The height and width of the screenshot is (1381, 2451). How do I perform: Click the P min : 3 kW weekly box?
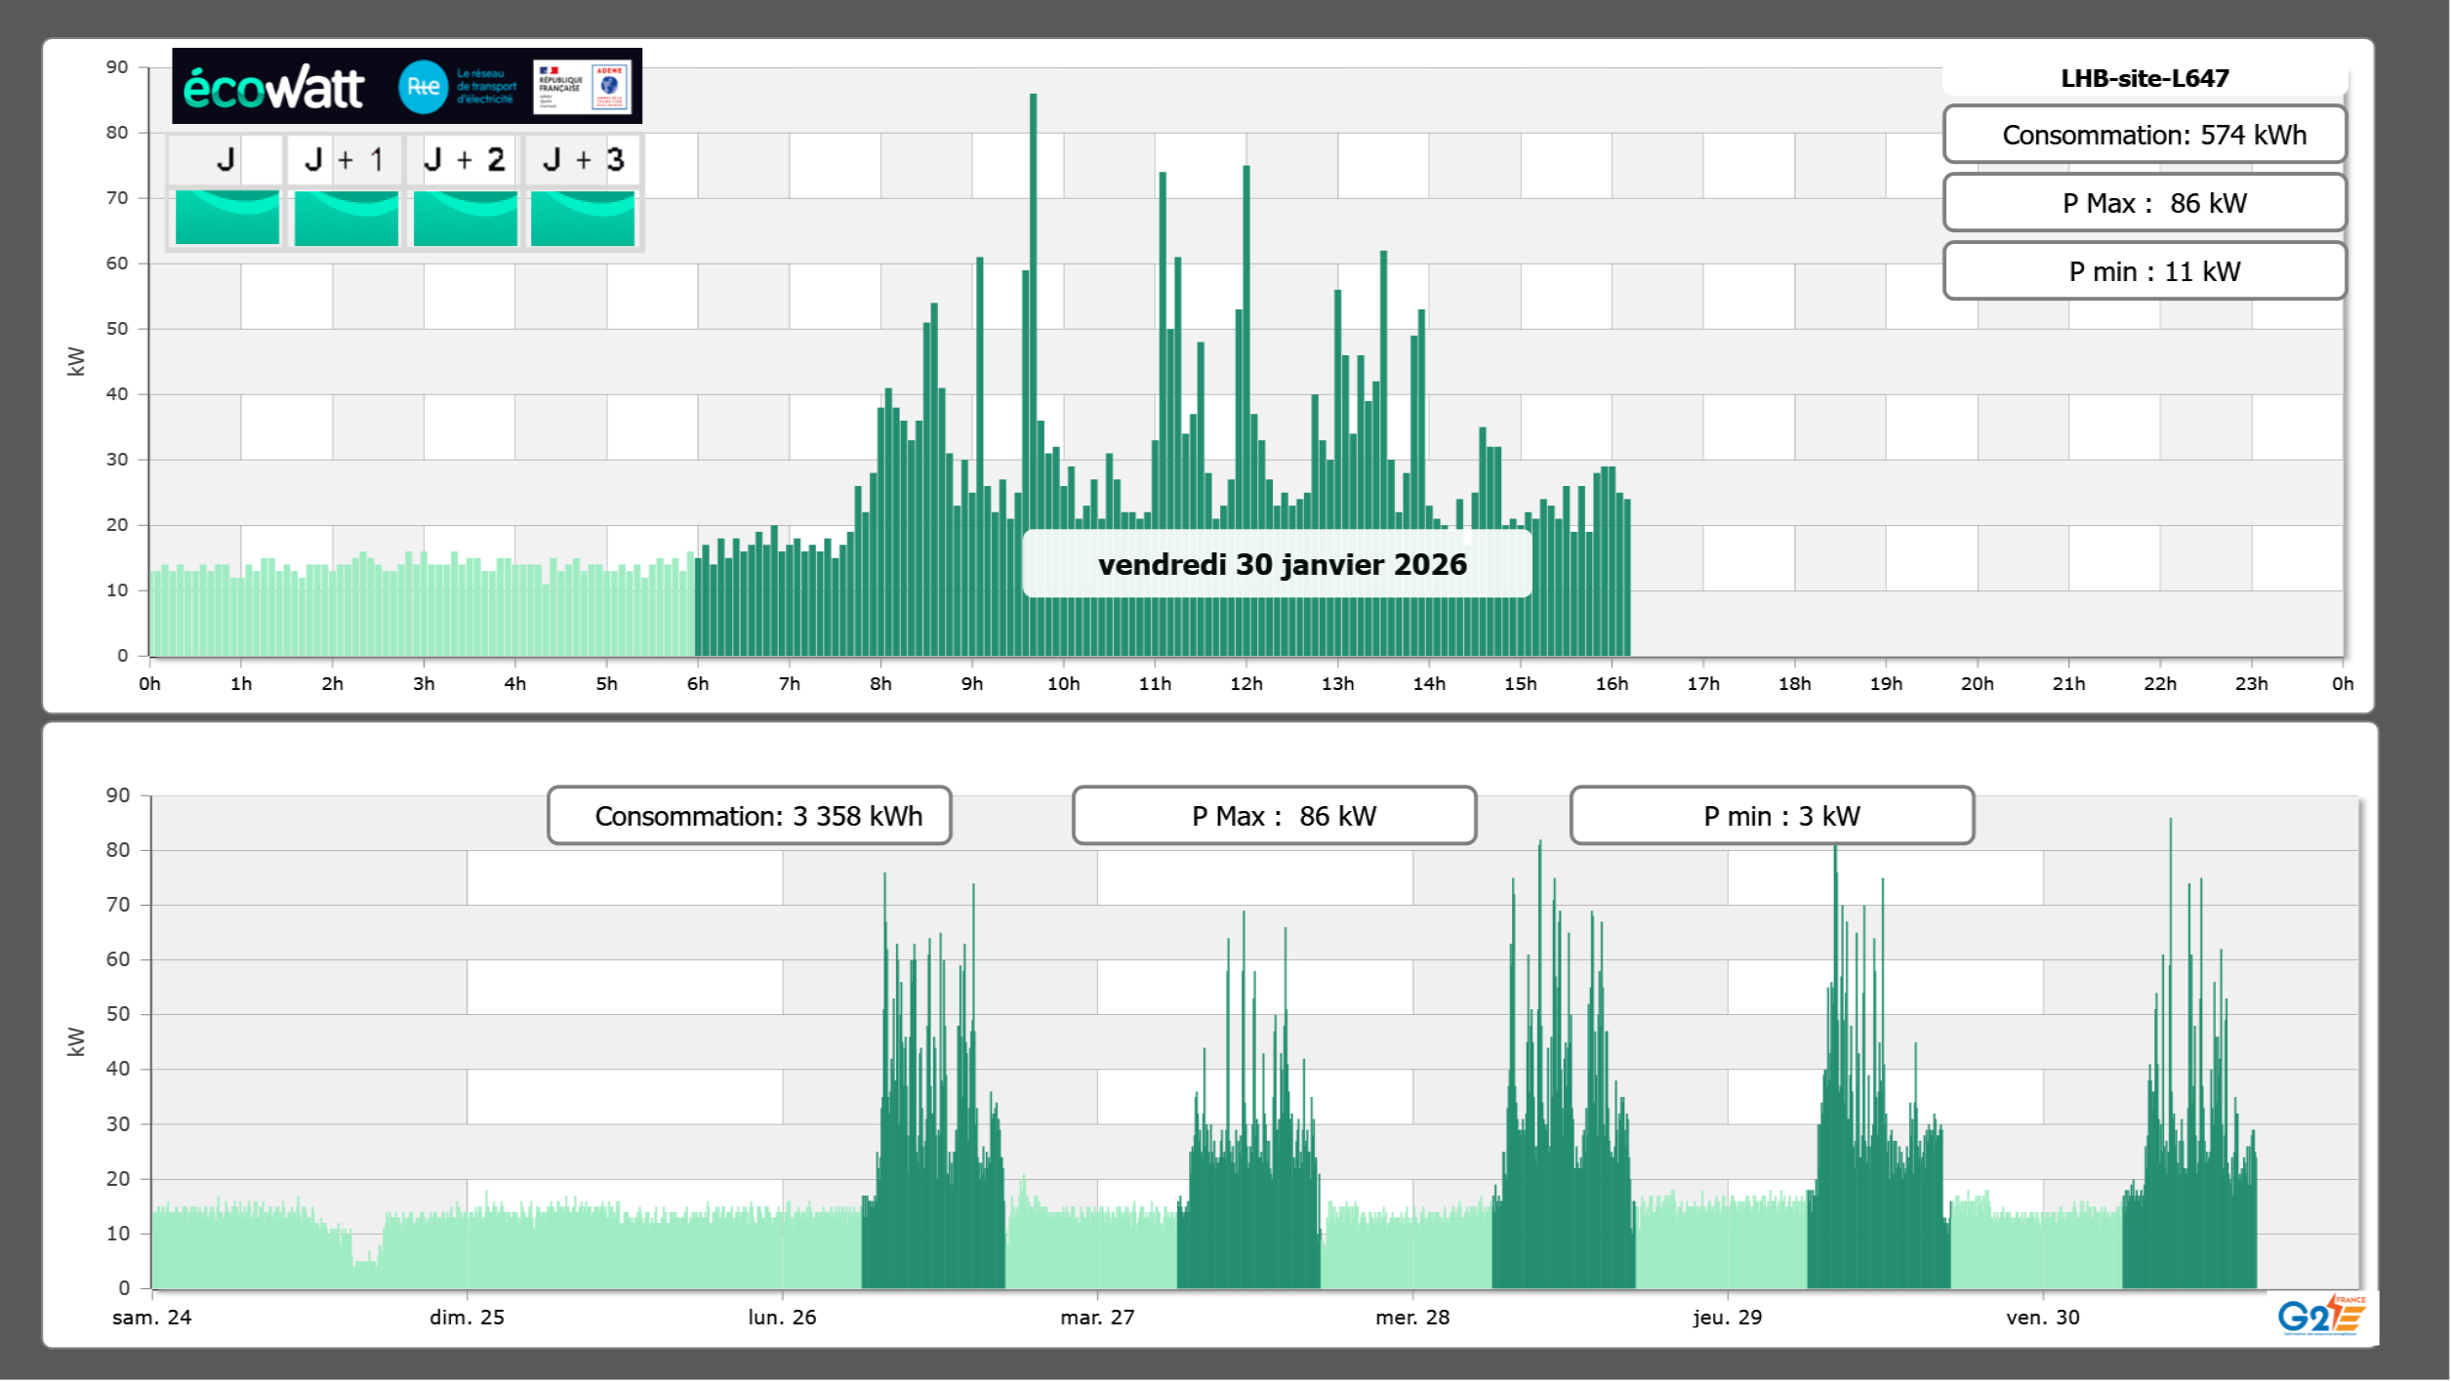(x=1772, y=816)
